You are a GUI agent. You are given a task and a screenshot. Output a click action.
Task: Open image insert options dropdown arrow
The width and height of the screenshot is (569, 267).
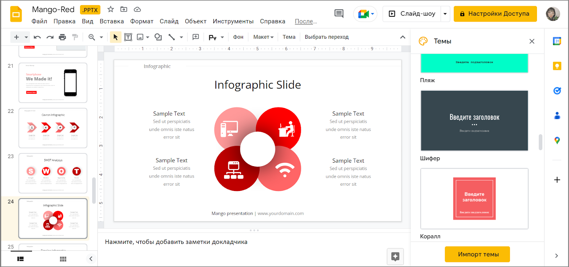(x=148, y=37)
